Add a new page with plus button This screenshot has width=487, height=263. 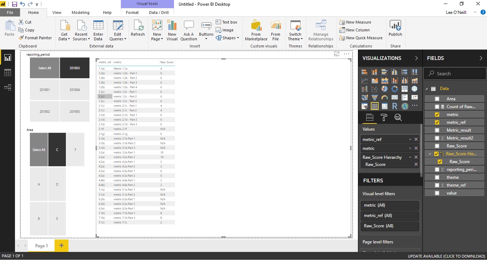(61, 246)
